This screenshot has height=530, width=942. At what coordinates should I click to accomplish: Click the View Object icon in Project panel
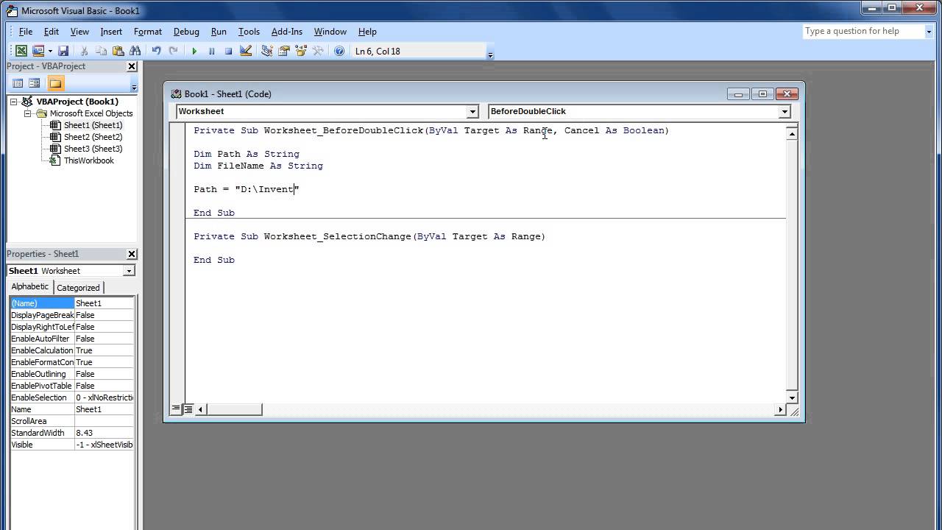[x=35, y=83]
